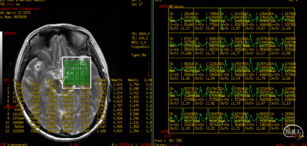Open spectrum cell with Ch/Cr 1.20
This screenshot has height=146, width=307.
click(x=181, y=96)
